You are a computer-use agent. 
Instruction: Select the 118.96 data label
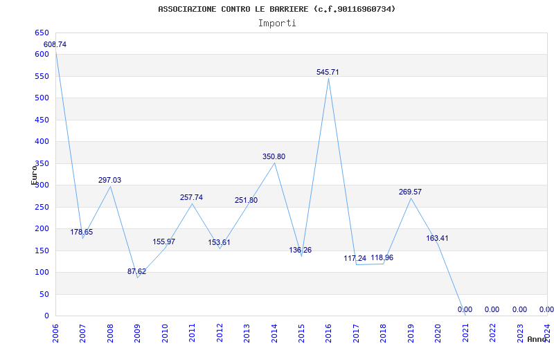[x=382, y=257]
